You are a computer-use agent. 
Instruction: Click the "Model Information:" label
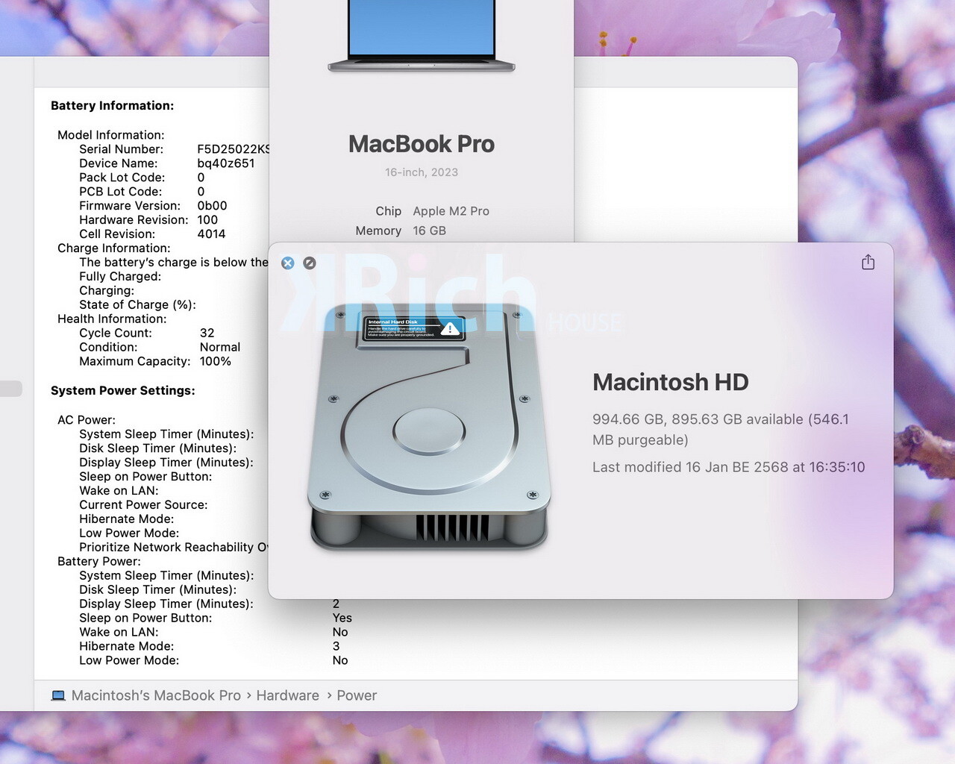[x=111, y=135]
